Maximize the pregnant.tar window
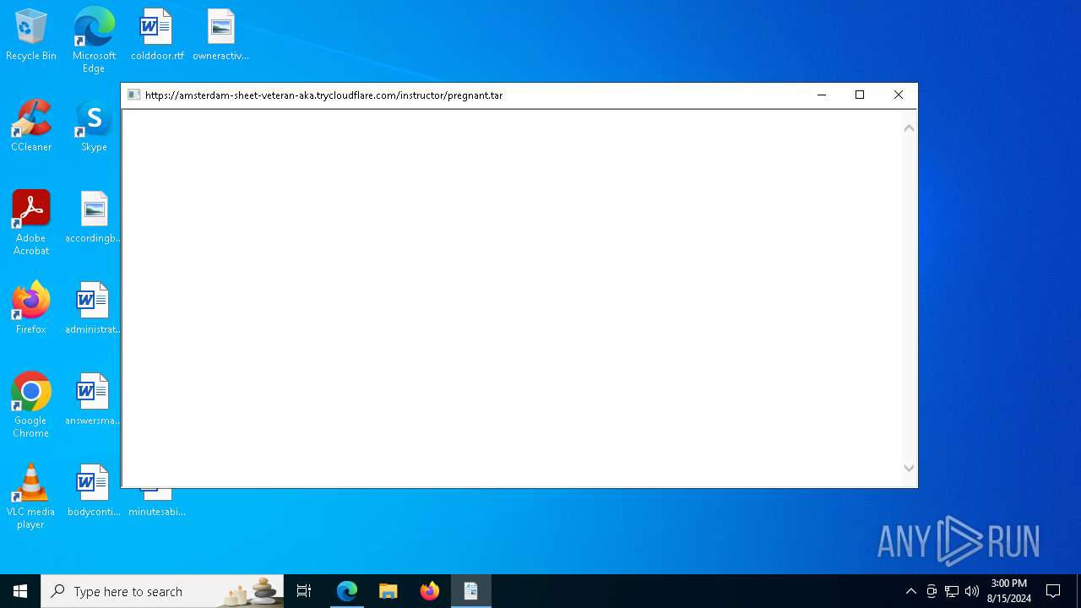 tap(860, 95)
